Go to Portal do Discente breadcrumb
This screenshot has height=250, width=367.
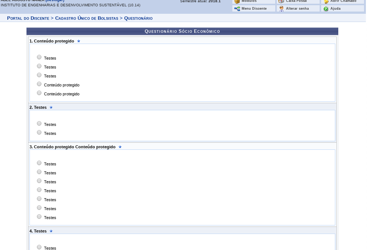click(x=28, y=18)
